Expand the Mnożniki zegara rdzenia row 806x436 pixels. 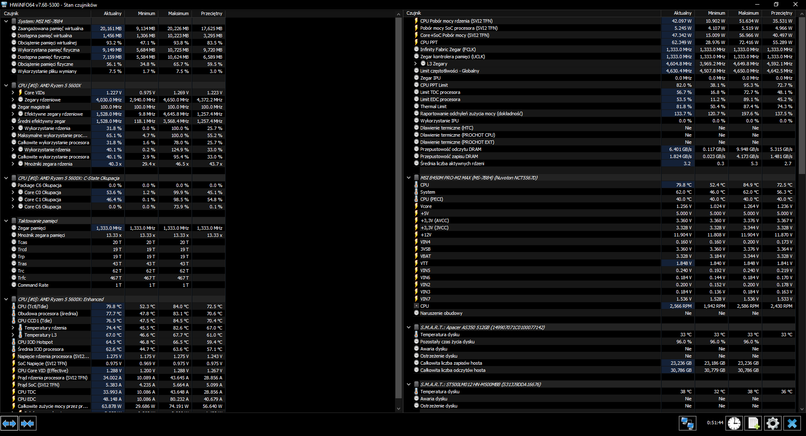click(13, 164)
